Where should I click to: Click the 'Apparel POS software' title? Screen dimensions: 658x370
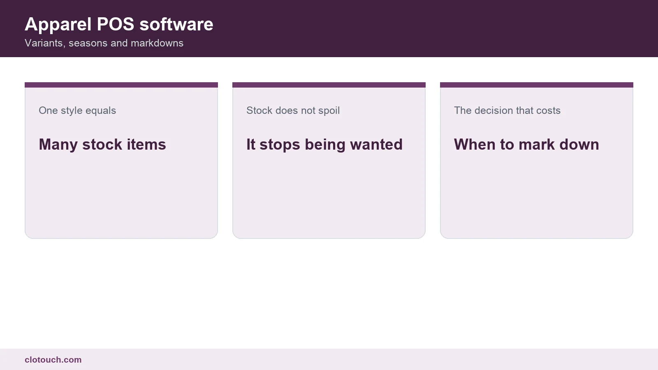pyautogui.click(x=119, y=24)
